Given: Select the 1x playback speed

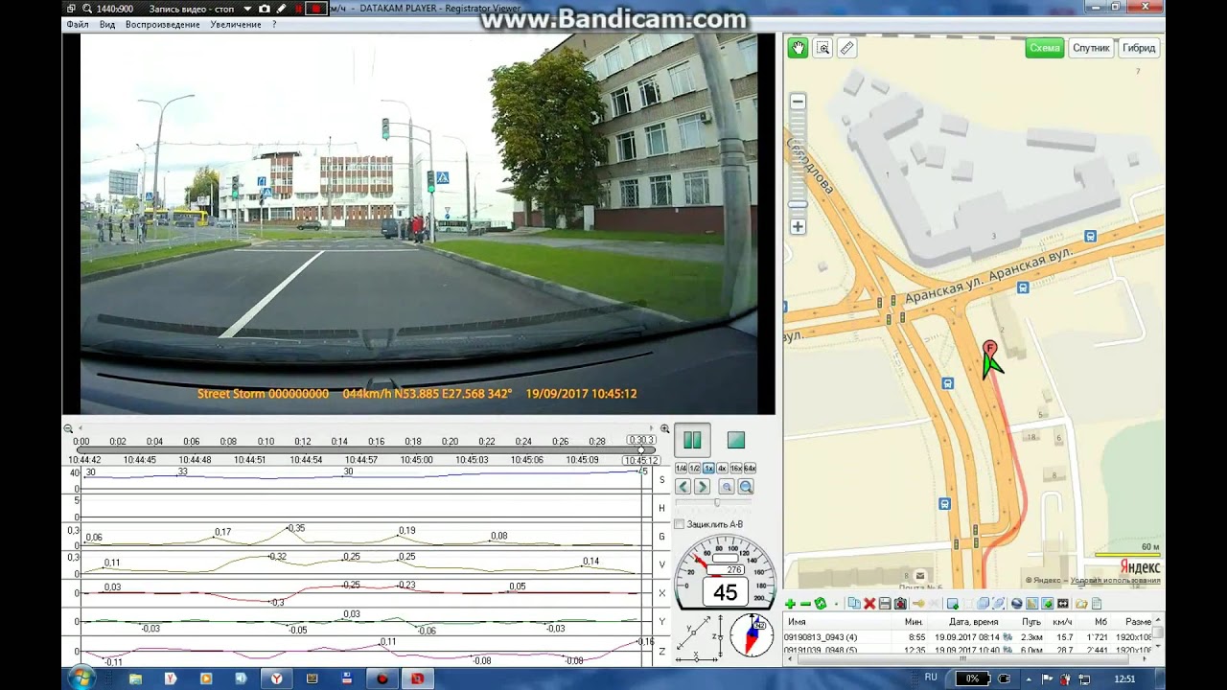Looking at the screenshot, I should [708, 469].
